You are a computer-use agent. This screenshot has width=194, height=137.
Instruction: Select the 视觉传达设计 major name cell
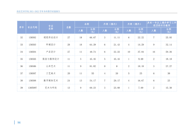[51, 37]
